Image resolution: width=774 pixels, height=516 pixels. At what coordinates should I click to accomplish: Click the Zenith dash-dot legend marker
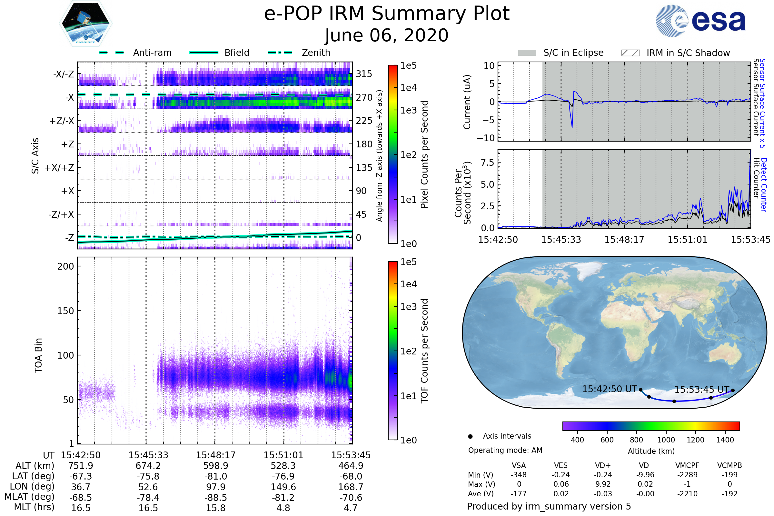[x=280, y=53]
